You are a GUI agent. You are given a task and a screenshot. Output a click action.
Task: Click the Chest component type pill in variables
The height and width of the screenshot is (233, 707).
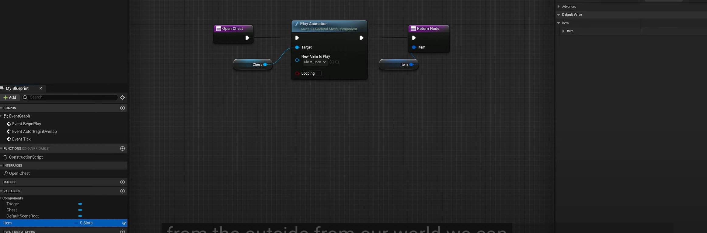[x=80, y=210]
